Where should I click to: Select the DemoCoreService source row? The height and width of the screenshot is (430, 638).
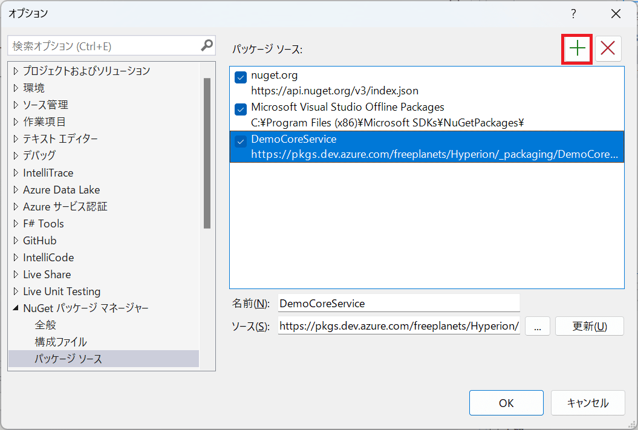[427, 146]
